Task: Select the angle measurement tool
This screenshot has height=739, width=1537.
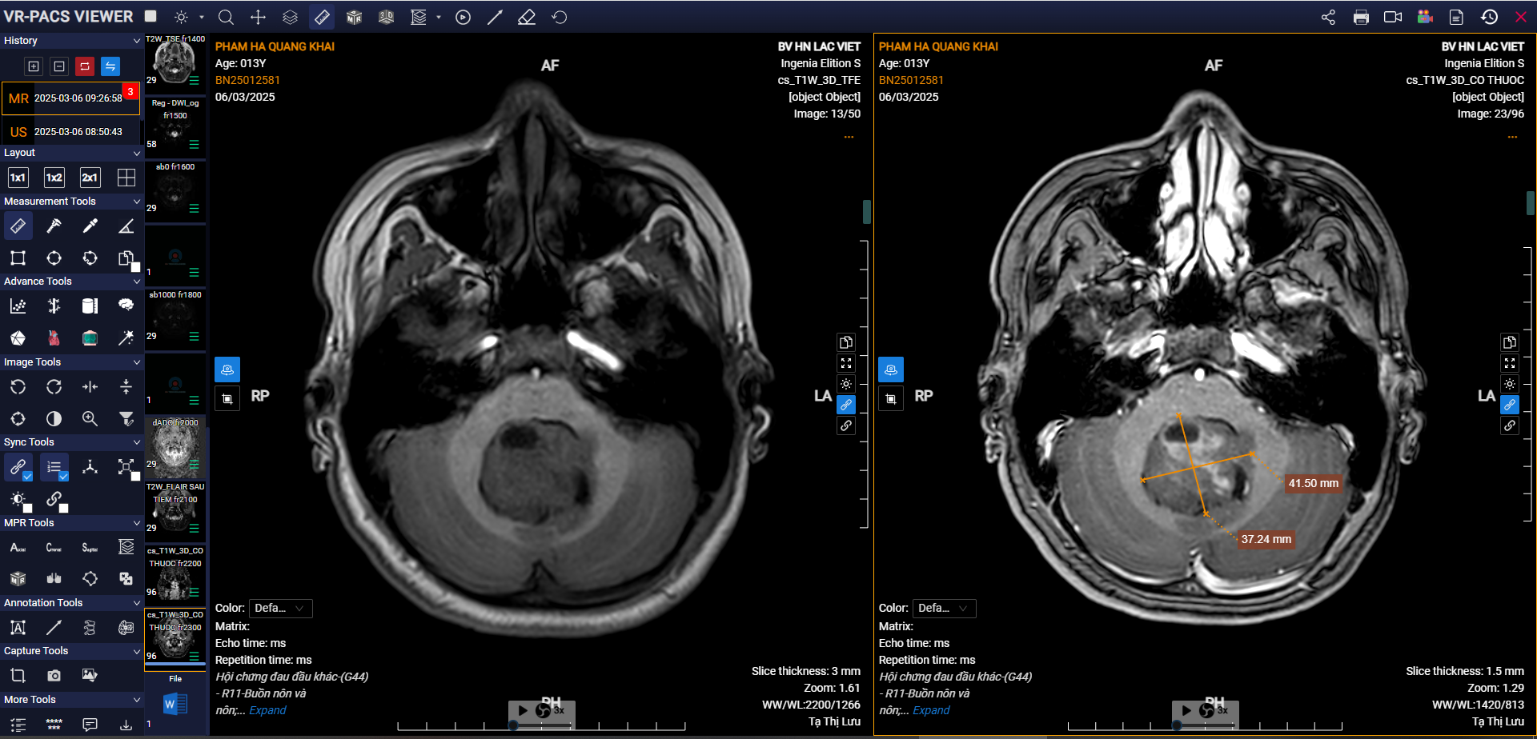Action: pos(126,226)
